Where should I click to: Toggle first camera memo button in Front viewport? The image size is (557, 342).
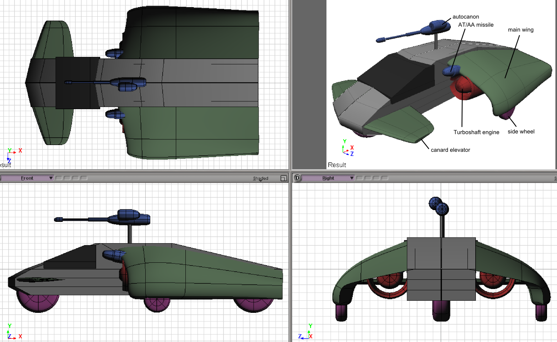point(59,178)
